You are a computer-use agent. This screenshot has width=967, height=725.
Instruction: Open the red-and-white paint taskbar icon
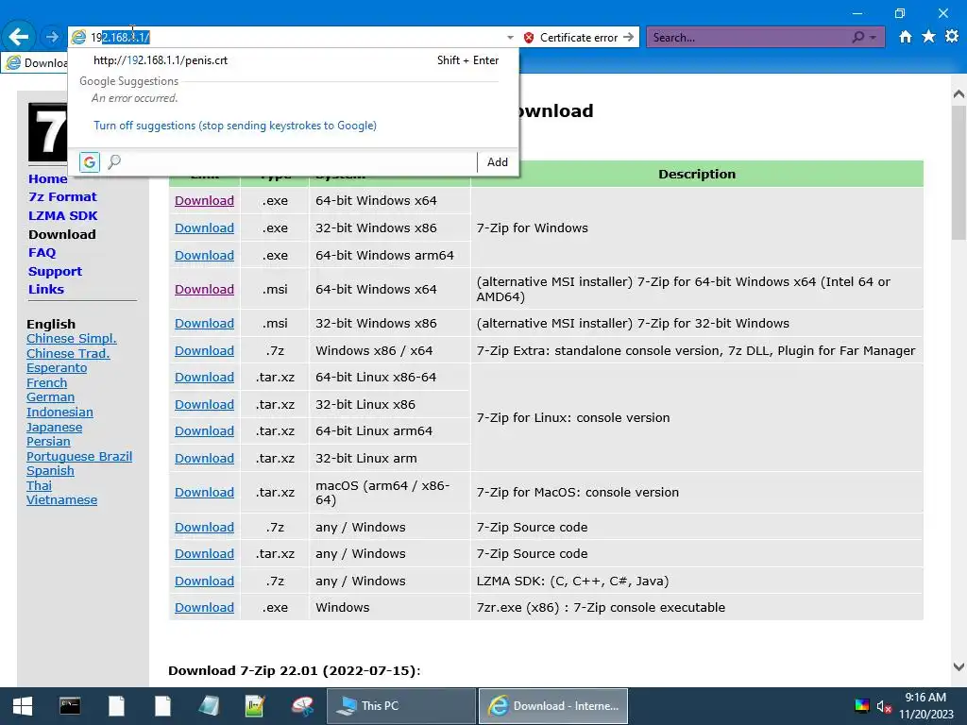tap(302, 706)
